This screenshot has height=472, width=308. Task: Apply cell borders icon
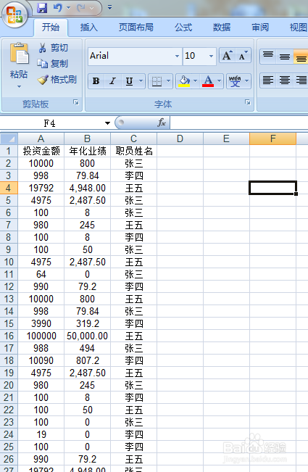pyautogui.click(x=157, y=81)
